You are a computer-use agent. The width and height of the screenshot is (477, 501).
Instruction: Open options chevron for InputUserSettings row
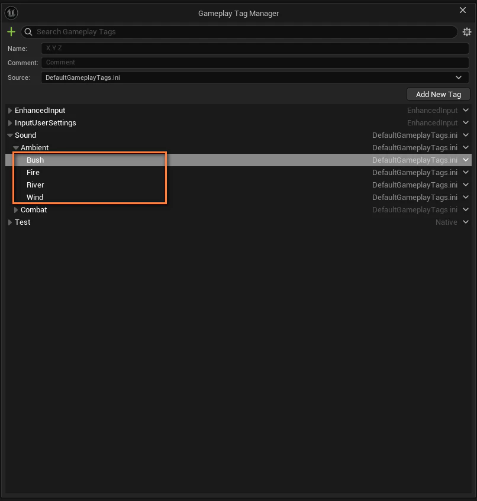(x=466, y=122)
